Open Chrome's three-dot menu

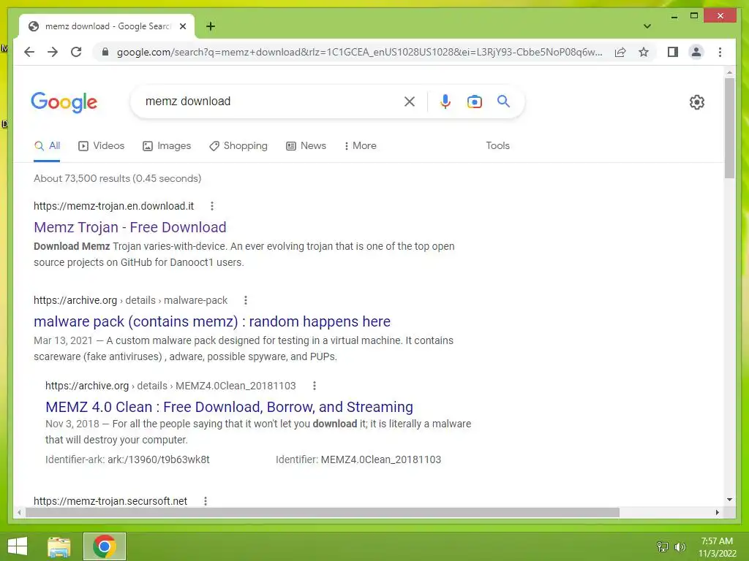tap(720, 52)
